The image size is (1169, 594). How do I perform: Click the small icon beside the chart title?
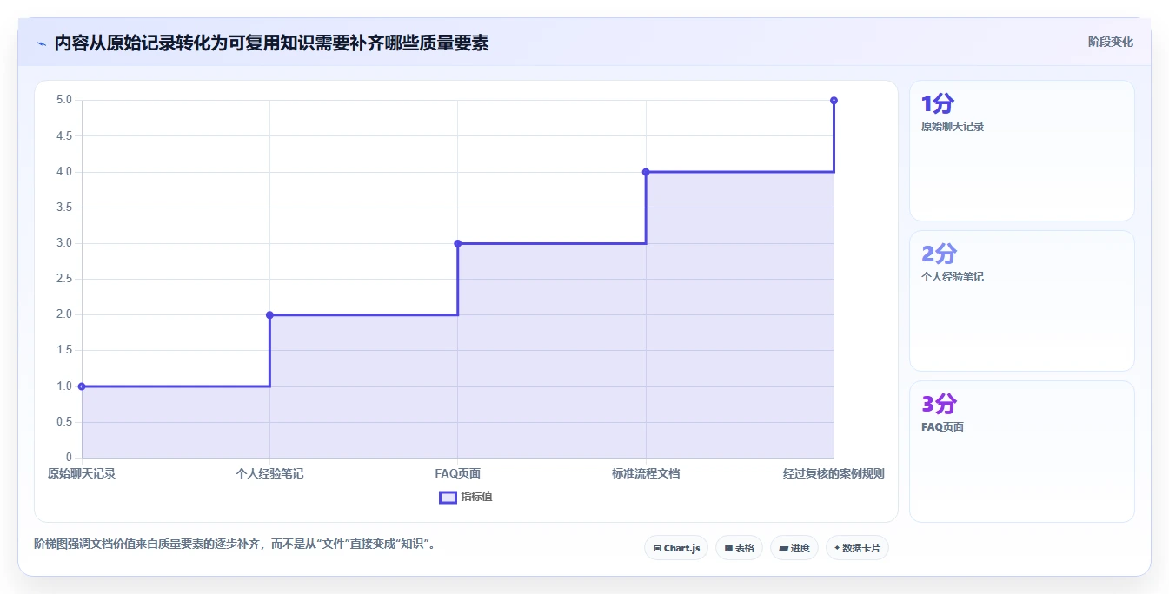pos(41,43)
